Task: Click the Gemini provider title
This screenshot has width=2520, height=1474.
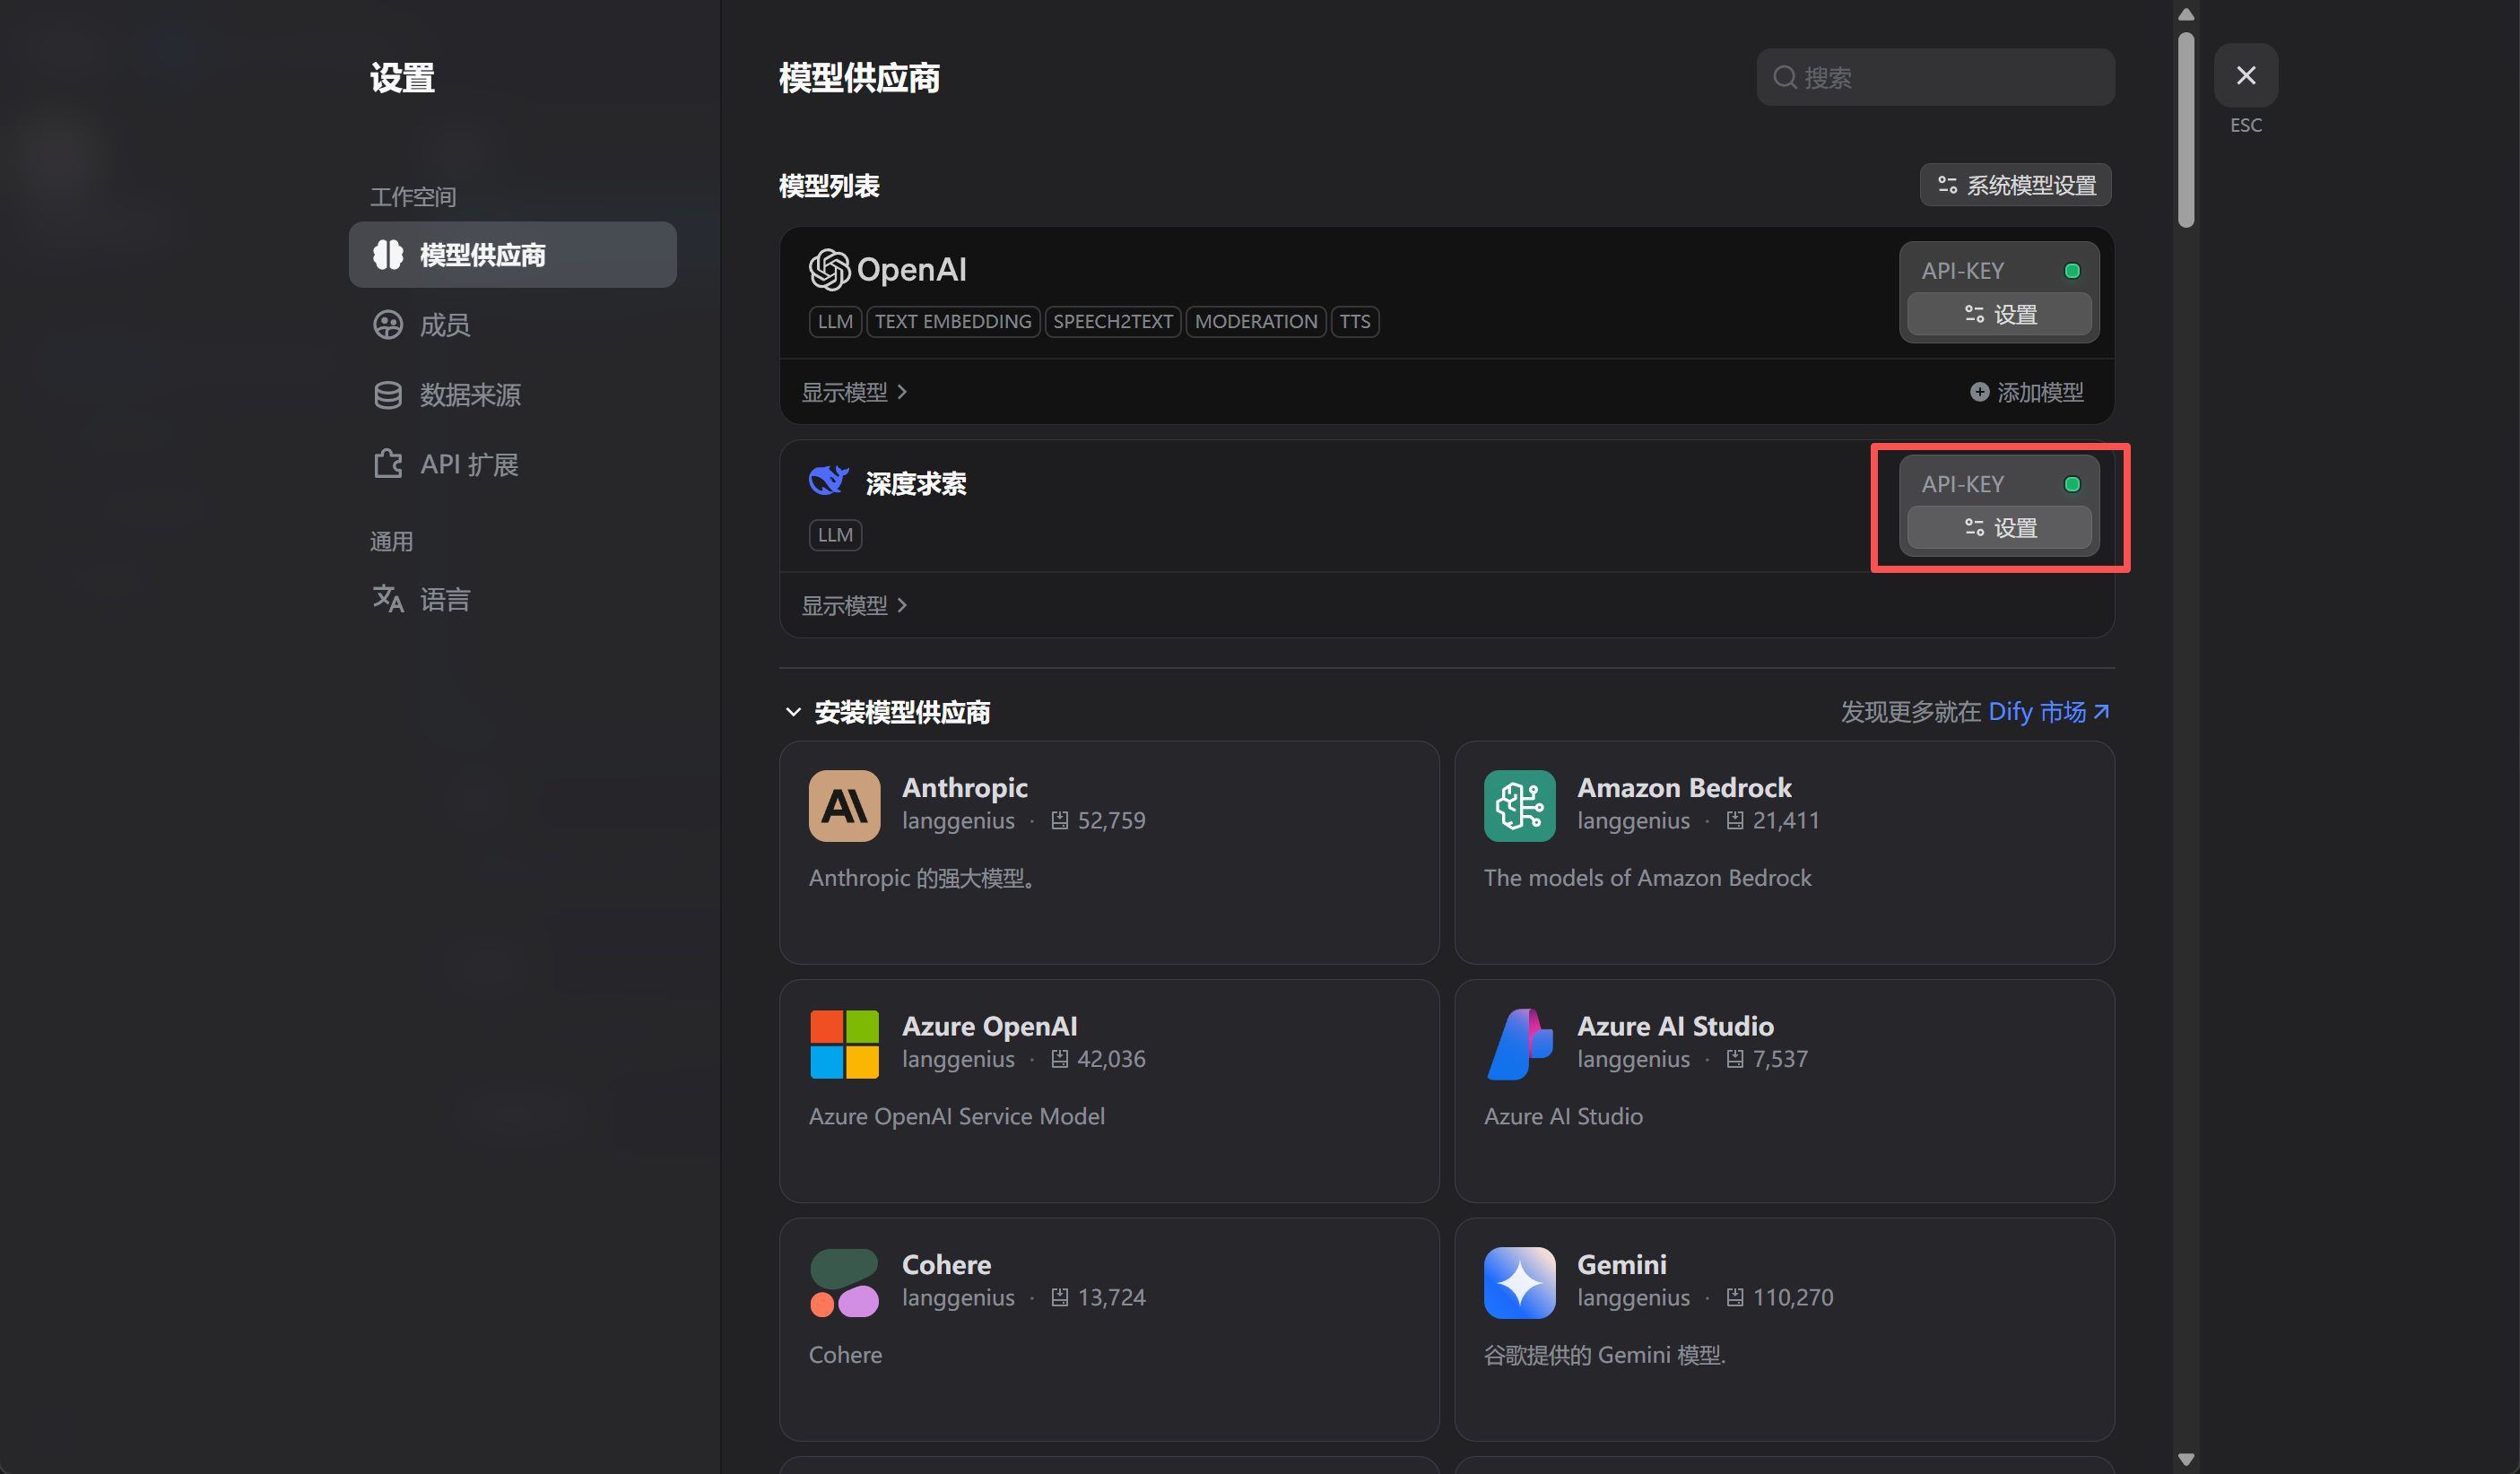Action: (x=1621, y=1264)
